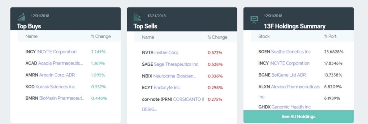Click the % Port column header
The height and width of the screenshot is (124, 368).
tap(330, 37)
